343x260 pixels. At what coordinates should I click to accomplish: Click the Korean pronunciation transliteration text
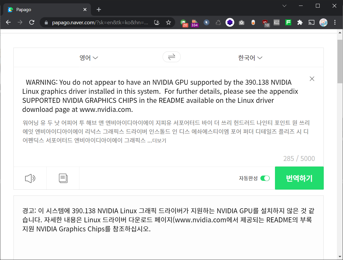pos(166,131)
